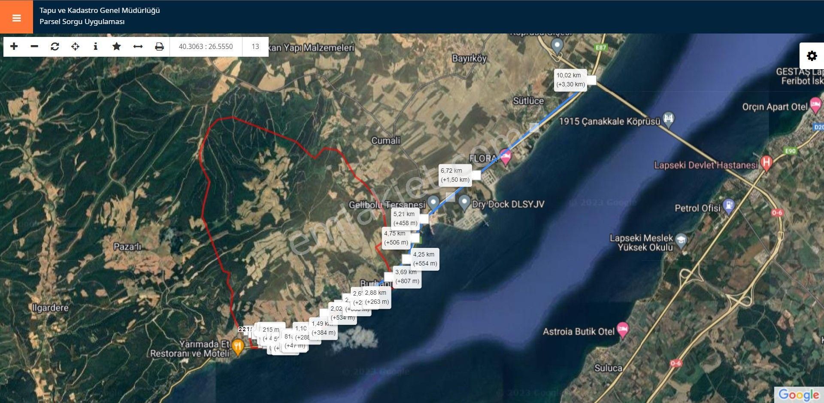Screen dimensions: 824x403
Task: Select the distance measurement arrow tool
Action: (138, 46)
